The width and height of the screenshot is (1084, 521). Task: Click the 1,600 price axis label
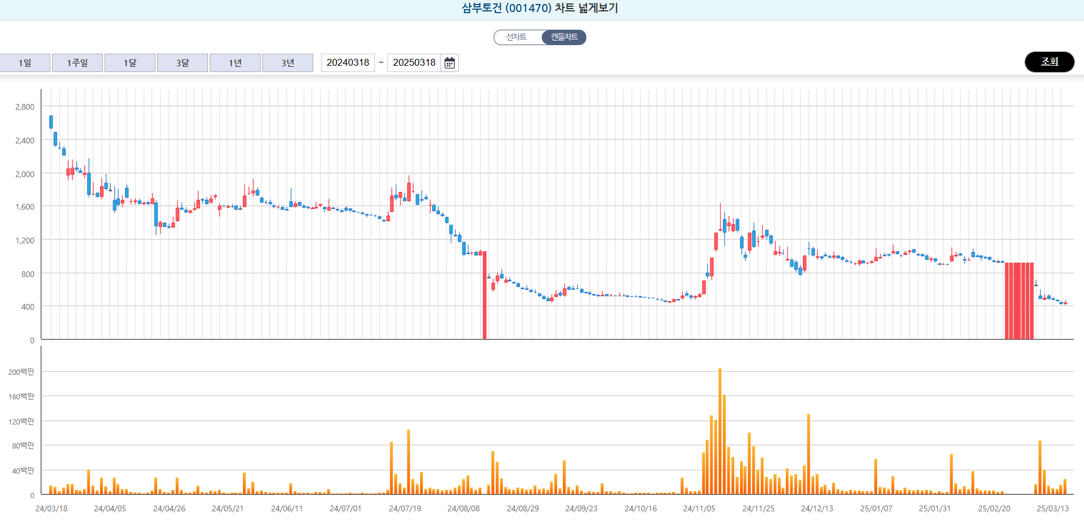tap(25, 207)
